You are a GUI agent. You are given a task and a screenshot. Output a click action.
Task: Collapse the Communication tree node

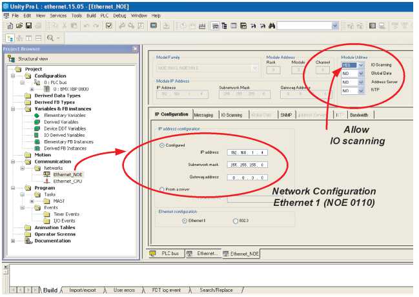(x=12, y=161)
